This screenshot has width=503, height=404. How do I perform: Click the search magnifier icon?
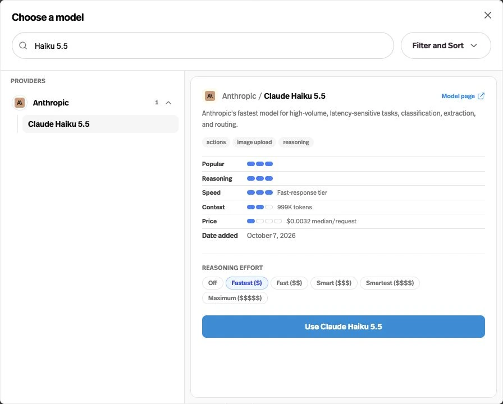[23, 45]
